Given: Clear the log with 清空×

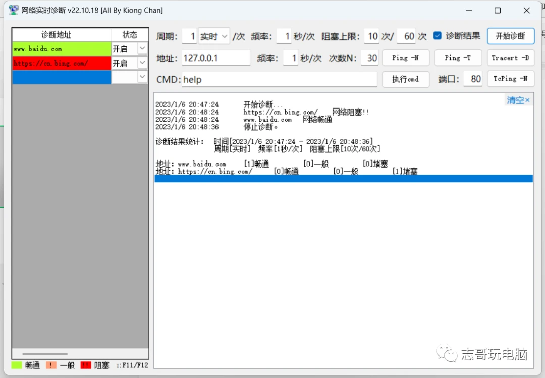Looking at the screenshot, I should (x=518, y=100).
